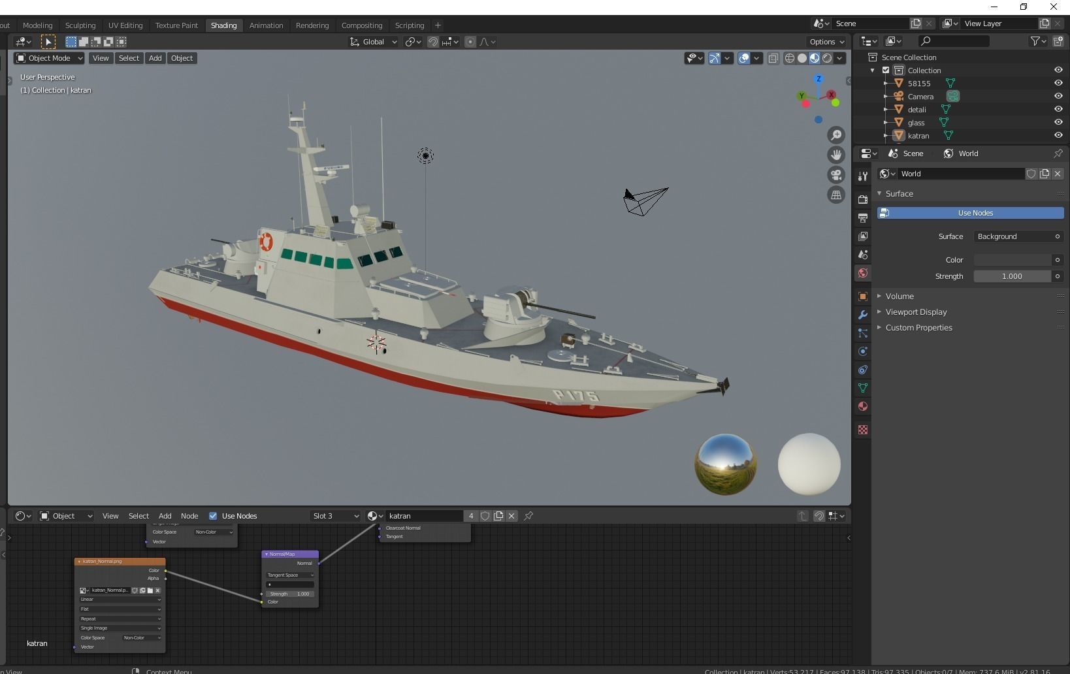
Task: Open the Slot 3 material slot dropdown
Action: coord(335,516)
